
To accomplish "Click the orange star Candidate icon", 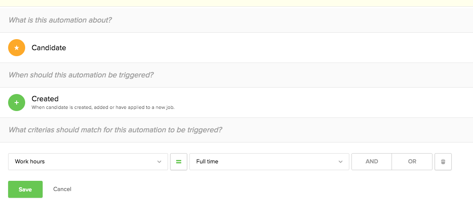I will (x=17, y=48).
